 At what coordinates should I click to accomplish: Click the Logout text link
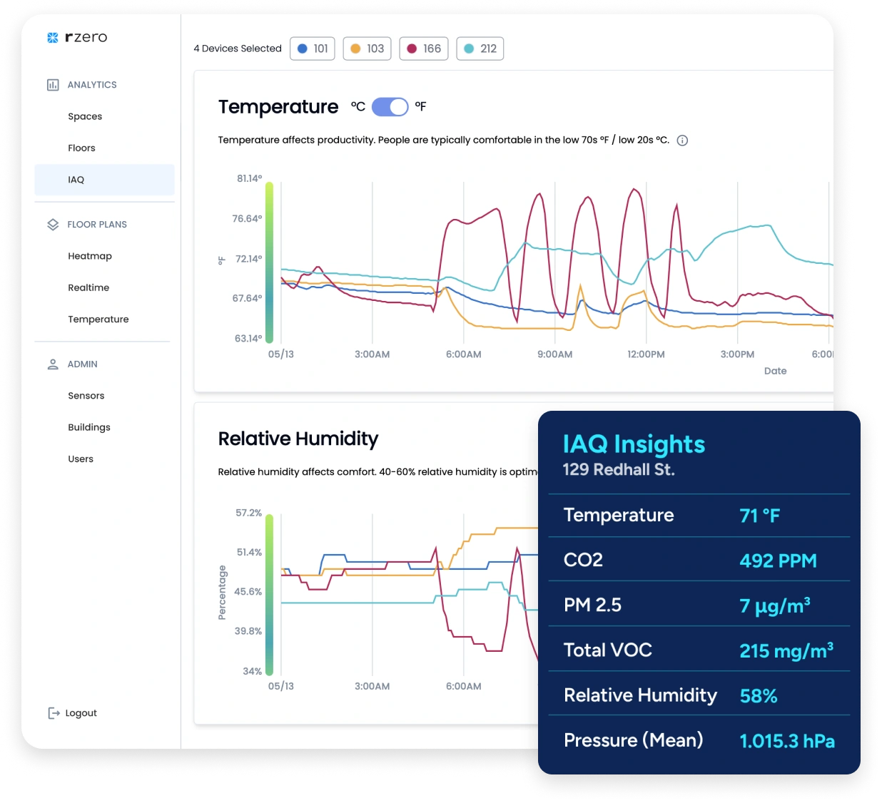[81, 713]
